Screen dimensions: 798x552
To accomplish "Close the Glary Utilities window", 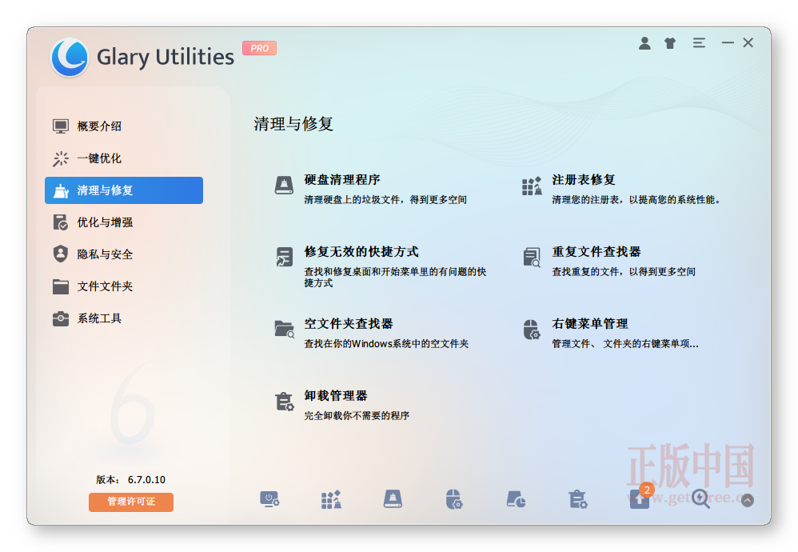I will [748, 43].
